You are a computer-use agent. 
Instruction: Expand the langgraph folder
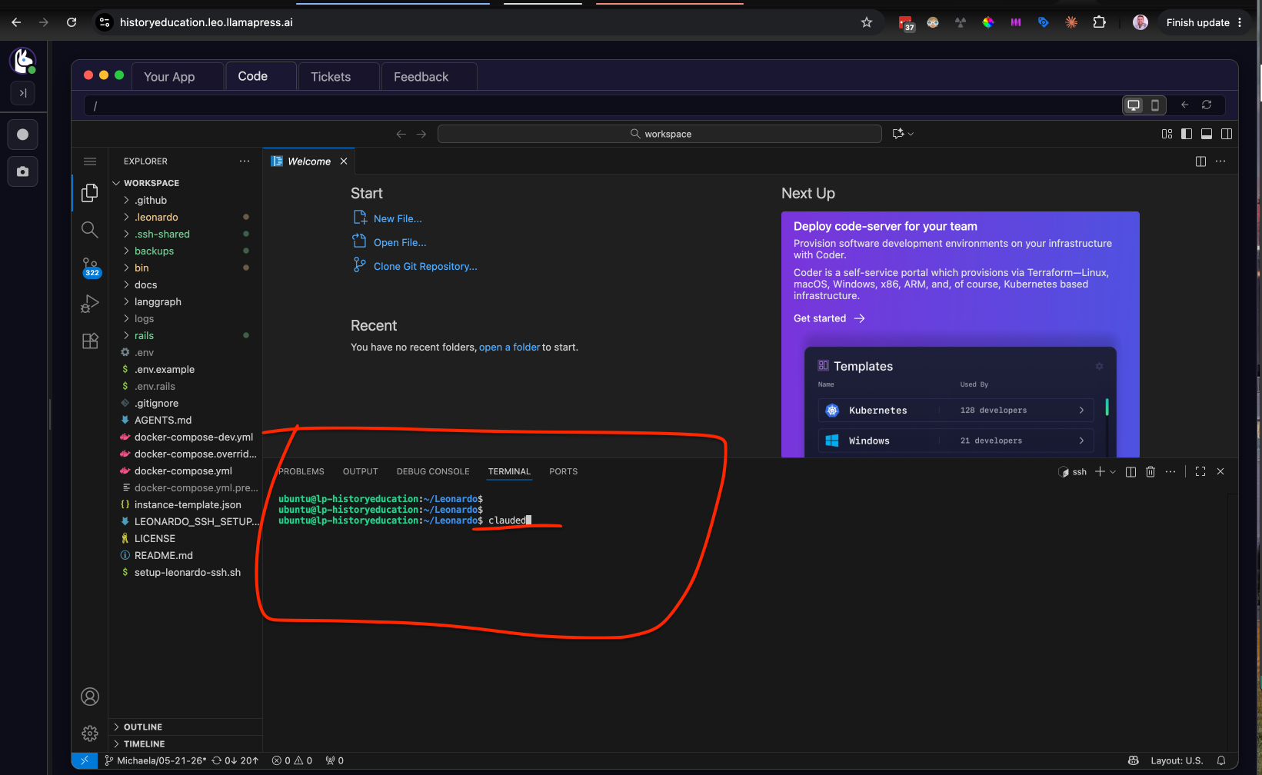158,301
